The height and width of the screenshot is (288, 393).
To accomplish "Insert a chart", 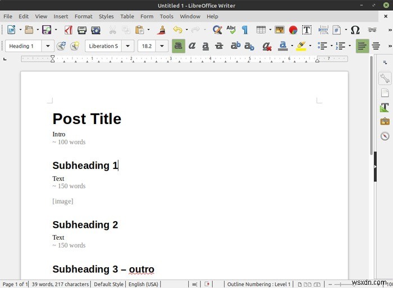I will coord(293,30).
